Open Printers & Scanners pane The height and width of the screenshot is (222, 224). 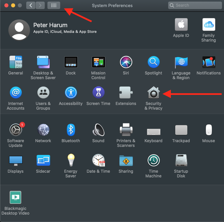[x=126, y=130]
